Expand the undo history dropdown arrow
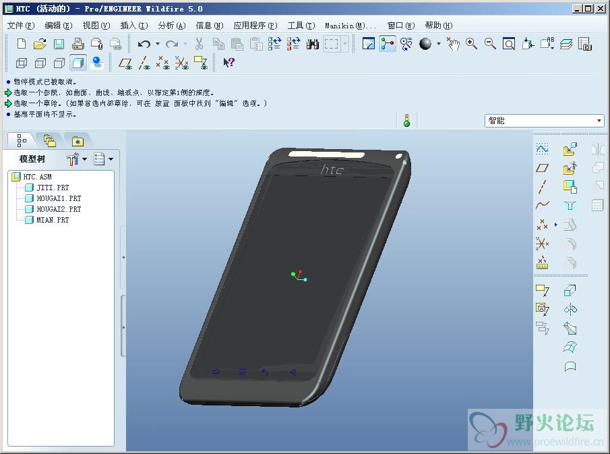The image size is (610, 454). 158,44
